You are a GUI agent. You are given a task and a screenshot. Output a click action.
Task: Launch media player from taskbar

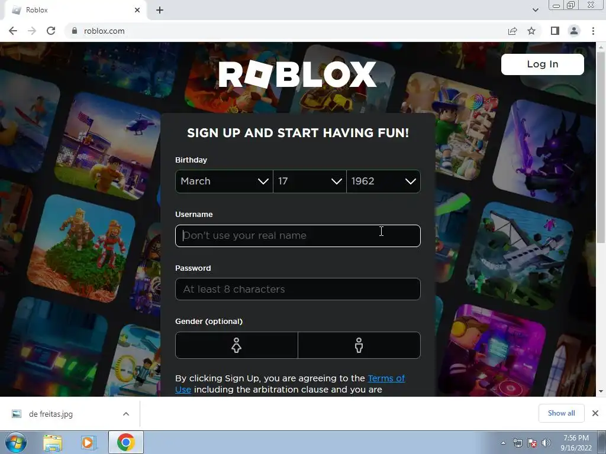pos(88,442)
